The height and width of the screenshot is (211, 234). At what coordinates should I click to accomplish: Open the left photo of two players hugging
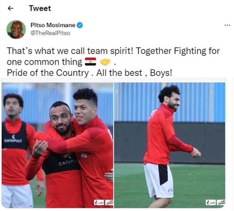[x=57, y=145]
